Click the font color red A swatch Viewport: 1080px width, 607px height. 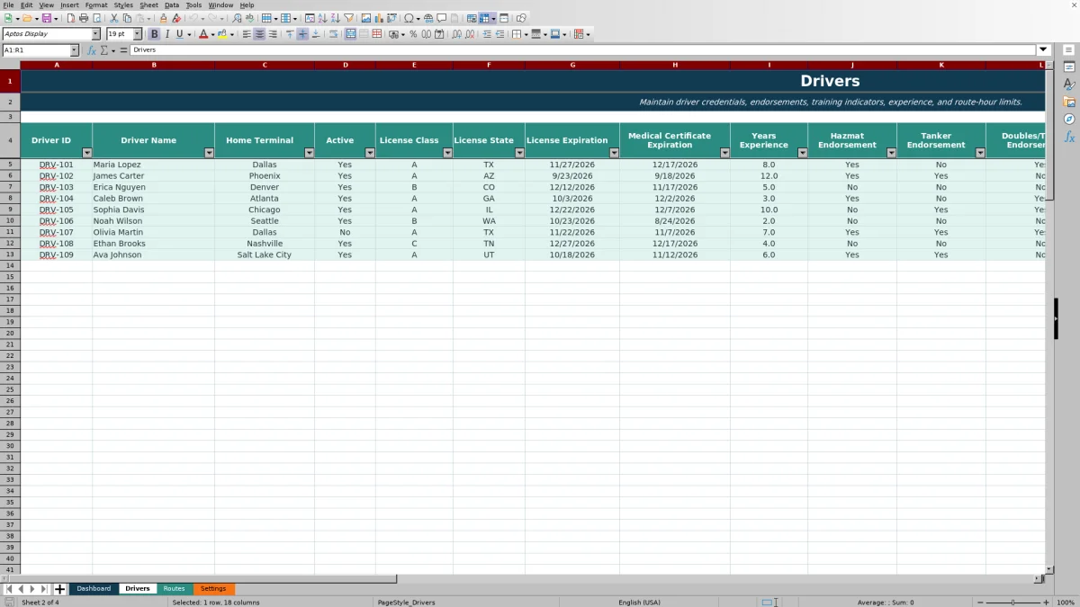[202, 34]
